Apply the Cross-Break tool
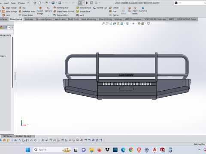 pyautogui.click(x=26, y=15)
